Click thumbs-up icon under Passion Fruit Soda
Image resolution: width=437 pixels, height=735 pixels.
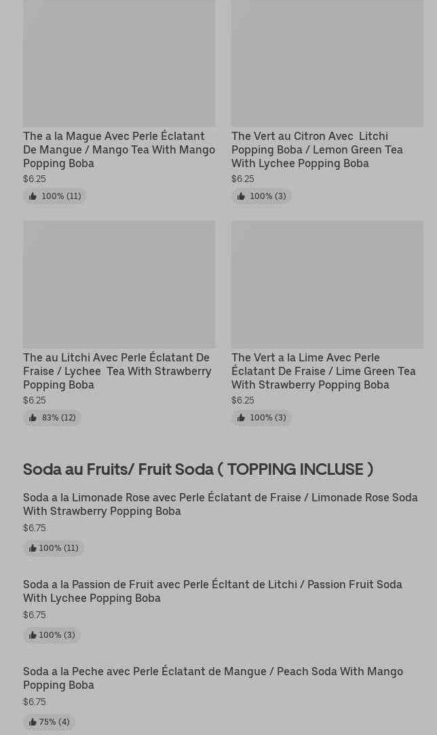coord(33,635)
